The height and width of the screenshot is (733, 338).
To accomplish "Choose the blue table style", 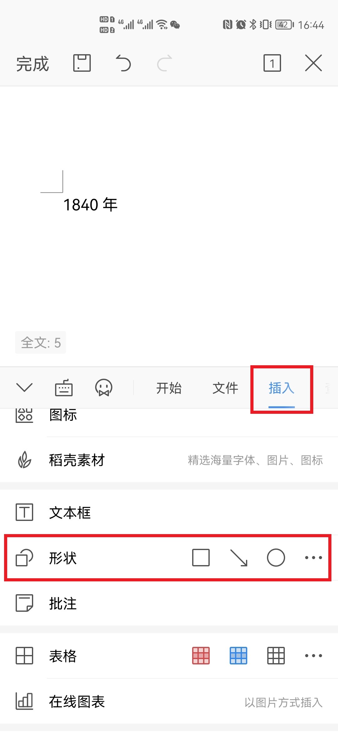I will [238, 656].
